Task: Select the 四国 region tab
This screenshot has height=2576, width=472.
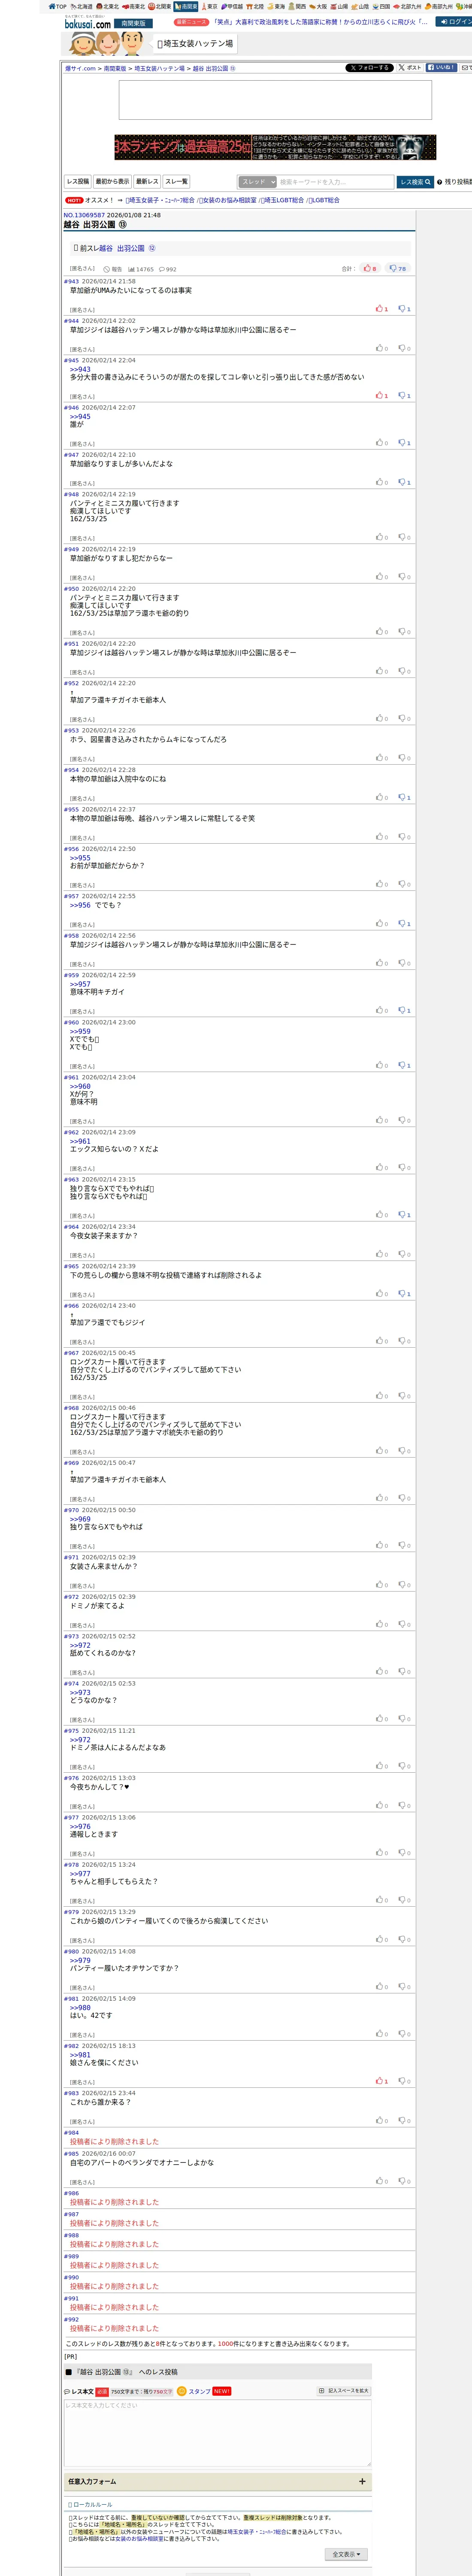Action: (382, 6)
